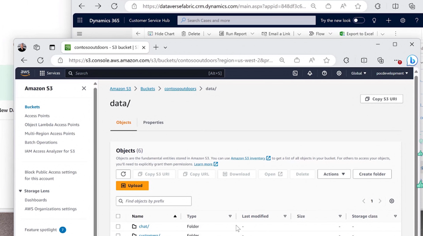423x236 pixels.
Task: Click the Buckets breadcrumb link
Action: coord(147,89)
